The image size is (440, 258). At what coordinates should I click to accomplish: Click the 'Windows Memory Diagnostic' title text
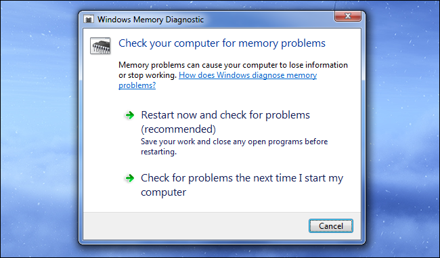tap(150, 20)
